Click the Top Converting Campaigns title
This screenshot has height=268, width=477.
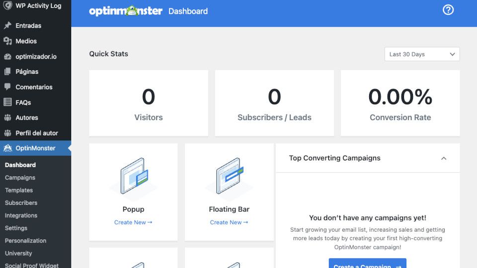pos(334,158)
